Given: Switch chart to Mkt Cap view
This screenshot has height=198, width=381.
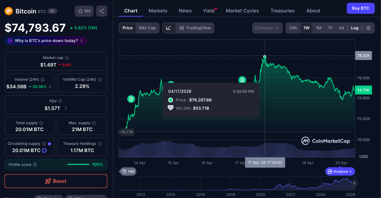Looking at the screenshot, I should pyautogui.click(x=147, y=28).
